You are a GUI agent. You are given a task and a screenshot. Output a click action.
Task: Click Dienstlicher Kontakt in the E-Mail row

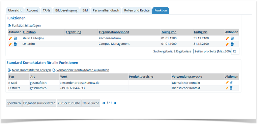point(186,83)
